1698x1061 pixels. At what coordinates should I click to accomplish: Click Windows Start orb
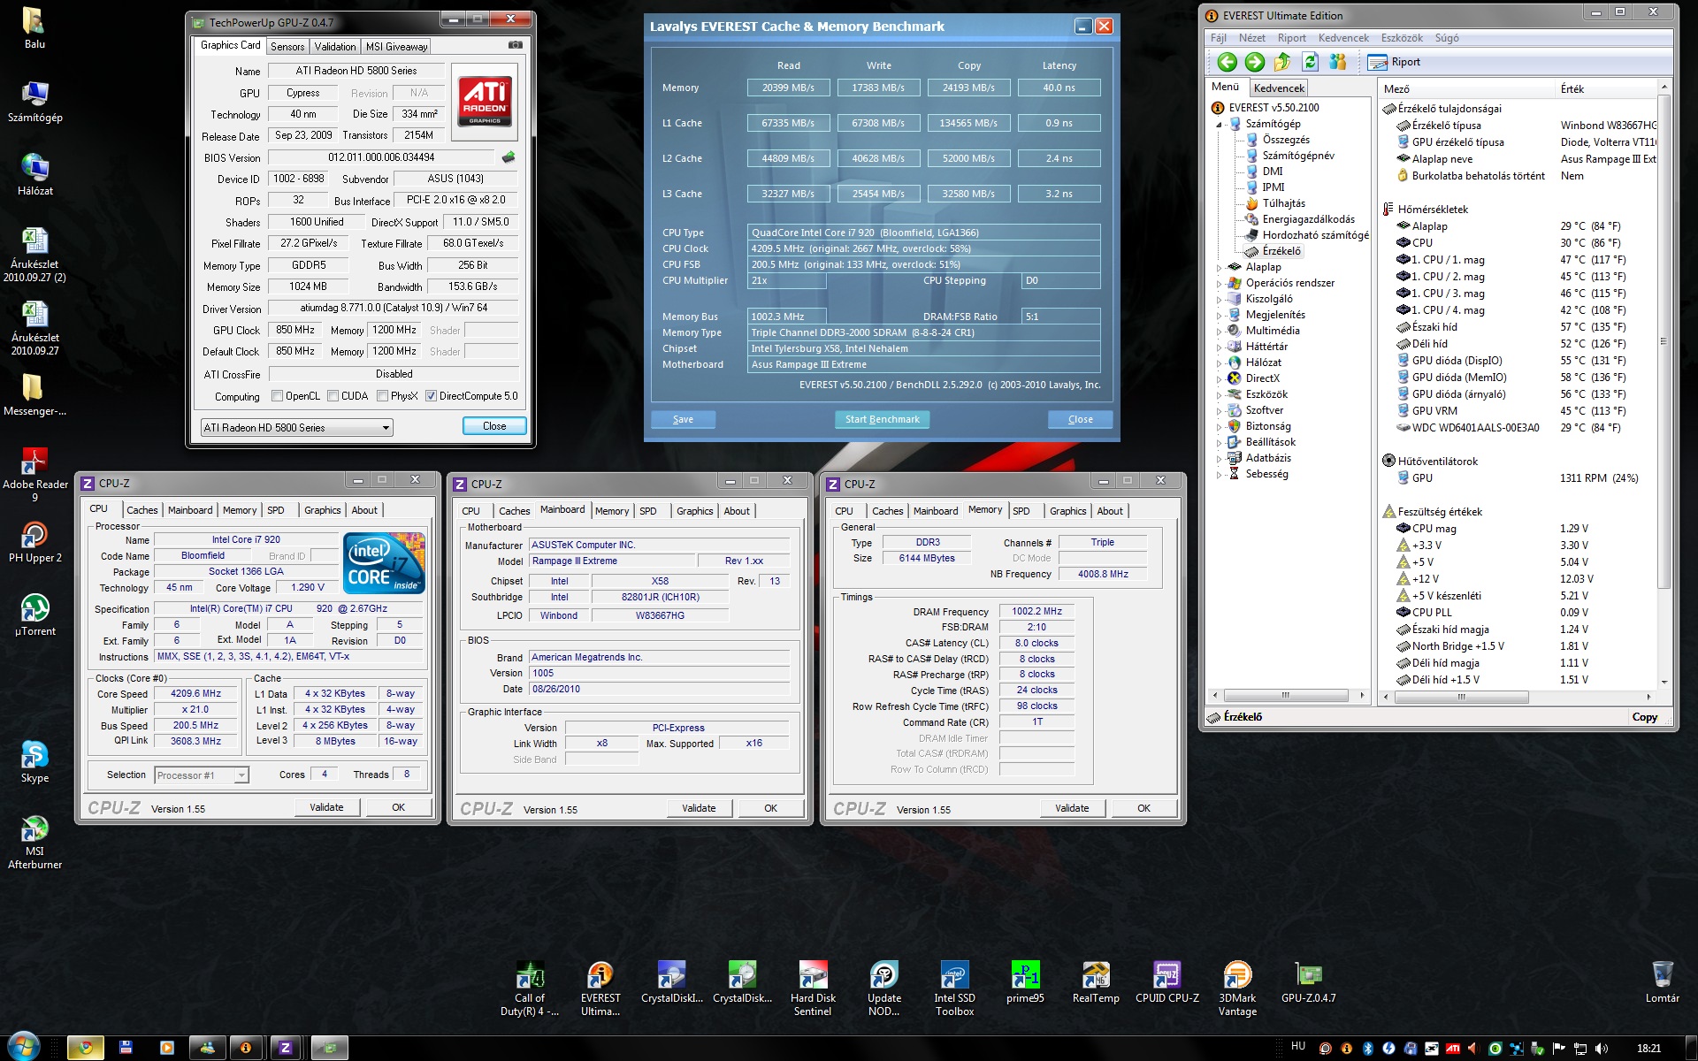[x=23, y=1047]
